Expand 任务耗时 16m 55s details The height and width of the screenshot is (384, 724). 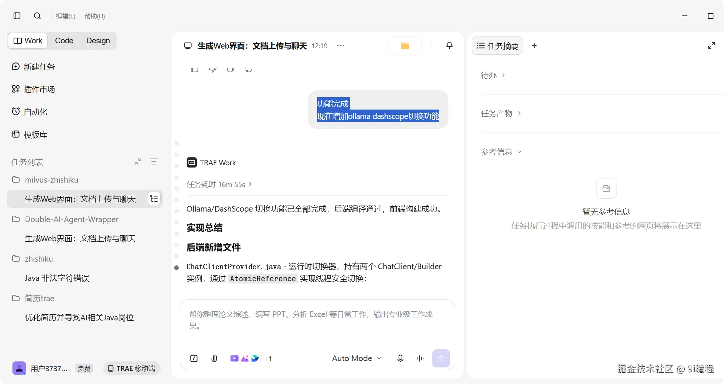(219, 184)
